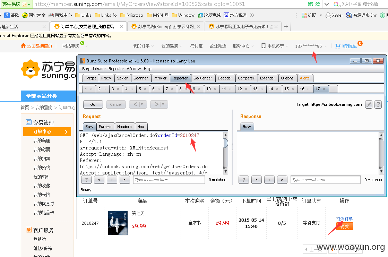Click the '...' new Repeater tab button
388x257 pixels.
[x=333, y=89]
